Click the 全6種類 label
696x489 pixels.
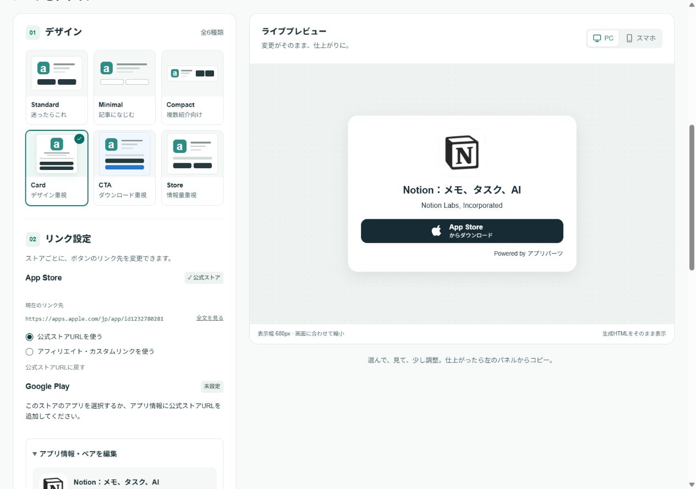click(212, 32)
